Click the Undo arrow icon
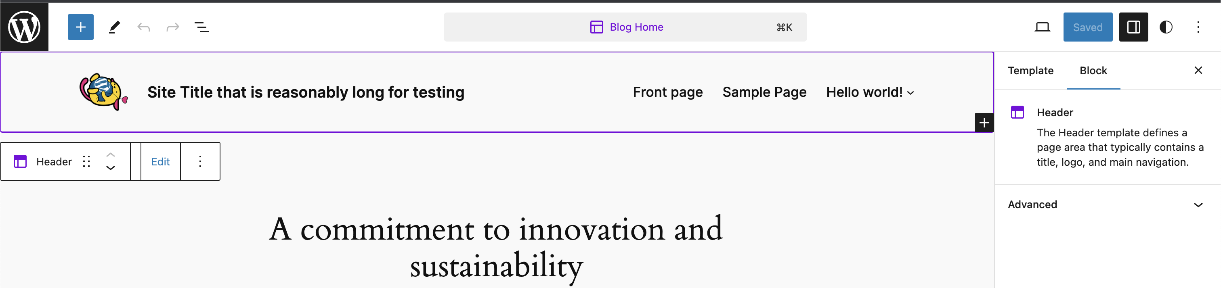This screenshot has width=1221, height=288. [x=144, y=27]
